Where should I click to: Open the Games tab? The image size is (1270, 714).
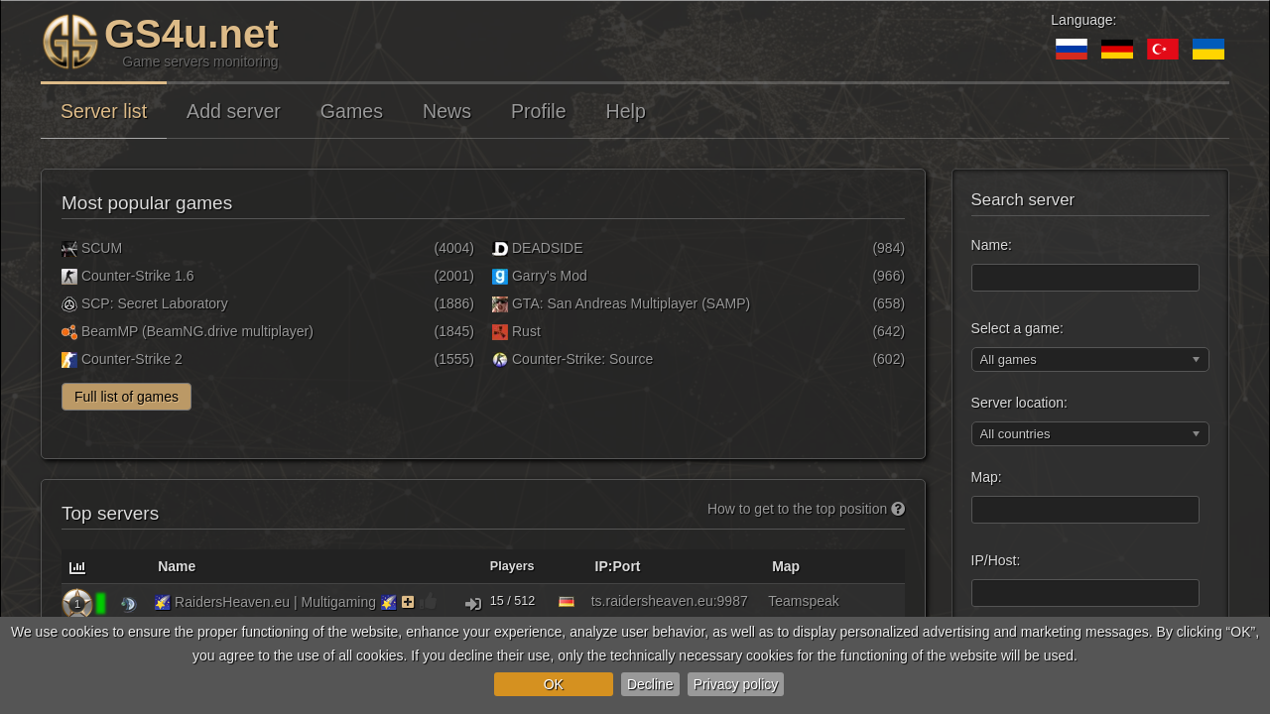click(351, 111)
